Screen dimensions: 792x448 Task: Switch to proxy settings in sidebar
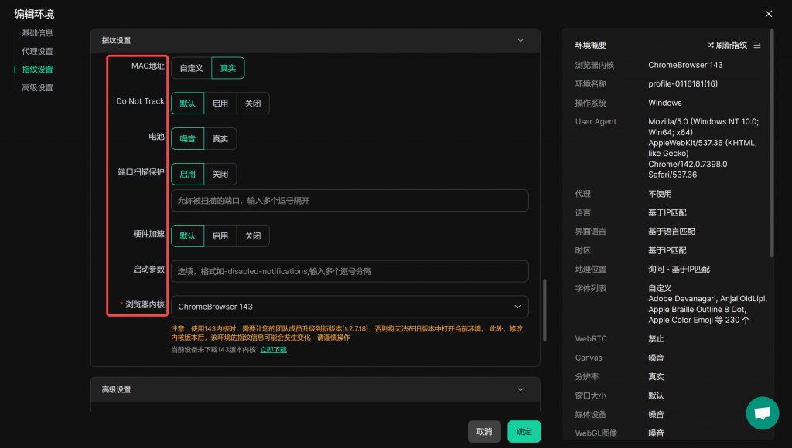pyautogui.click(x=37, y=52)
